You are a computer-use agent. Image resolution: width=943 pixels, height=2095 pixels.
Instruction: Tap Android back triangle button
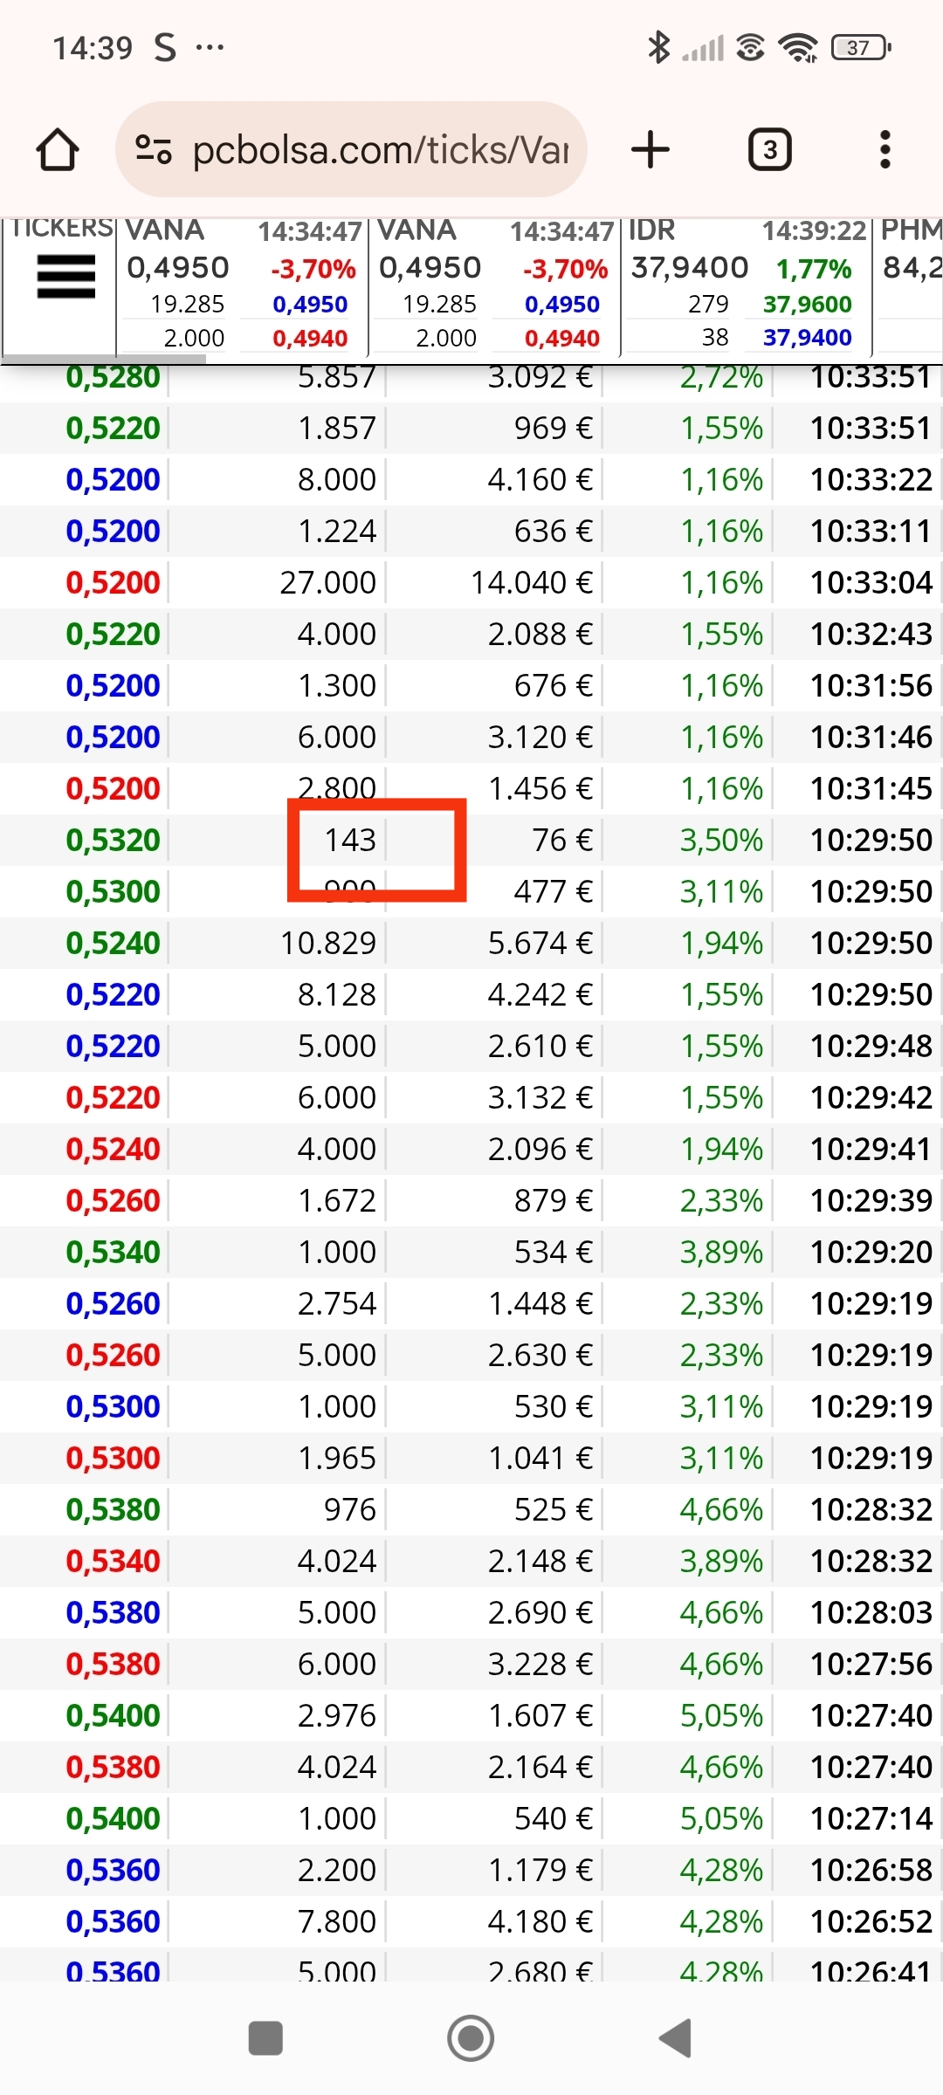pyautogui.click(x=675, y=2039)
